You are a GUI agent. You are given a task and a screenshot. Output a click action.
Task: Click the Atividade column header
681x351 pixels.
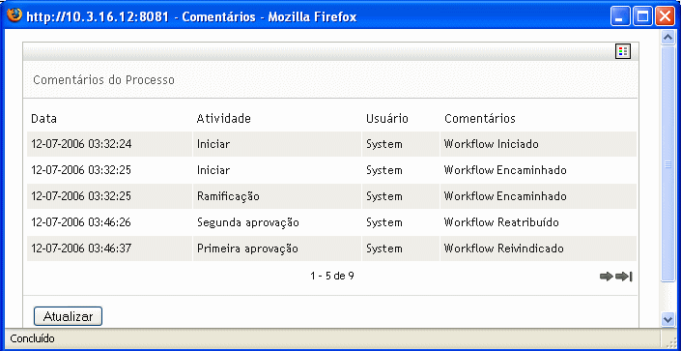224,119
